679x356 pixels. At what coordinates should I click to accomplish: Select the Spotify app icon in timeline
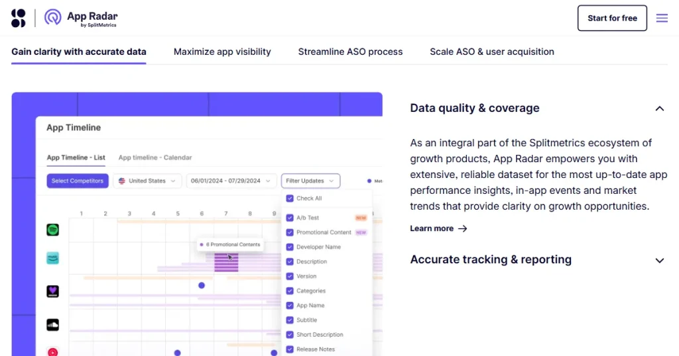53,230
